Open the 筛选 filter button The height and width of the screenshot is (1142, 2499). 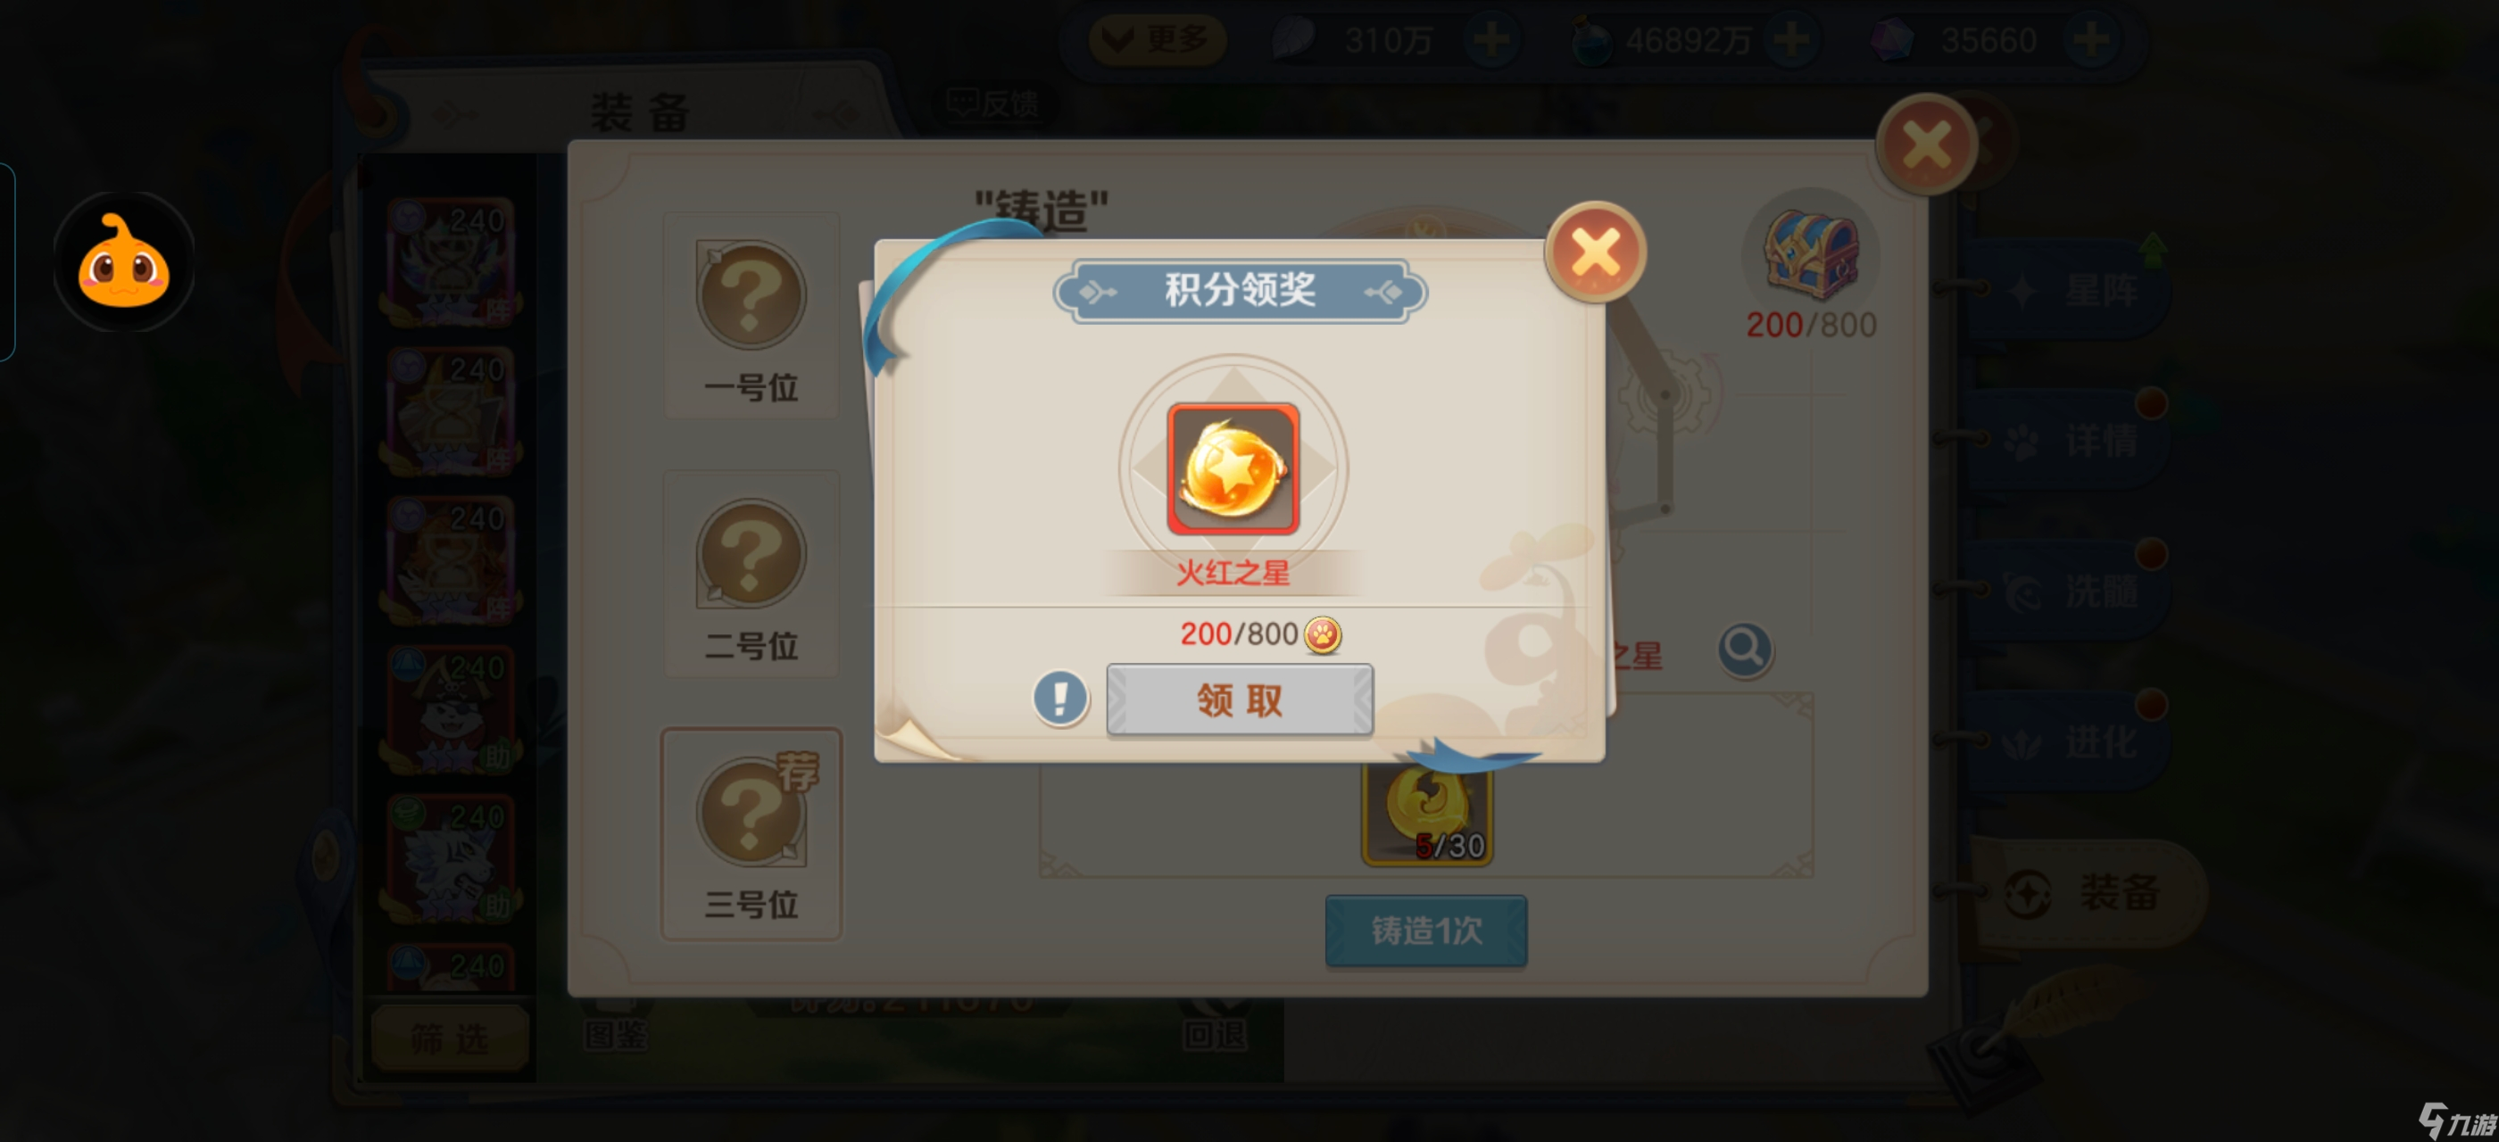[450, 1039]
